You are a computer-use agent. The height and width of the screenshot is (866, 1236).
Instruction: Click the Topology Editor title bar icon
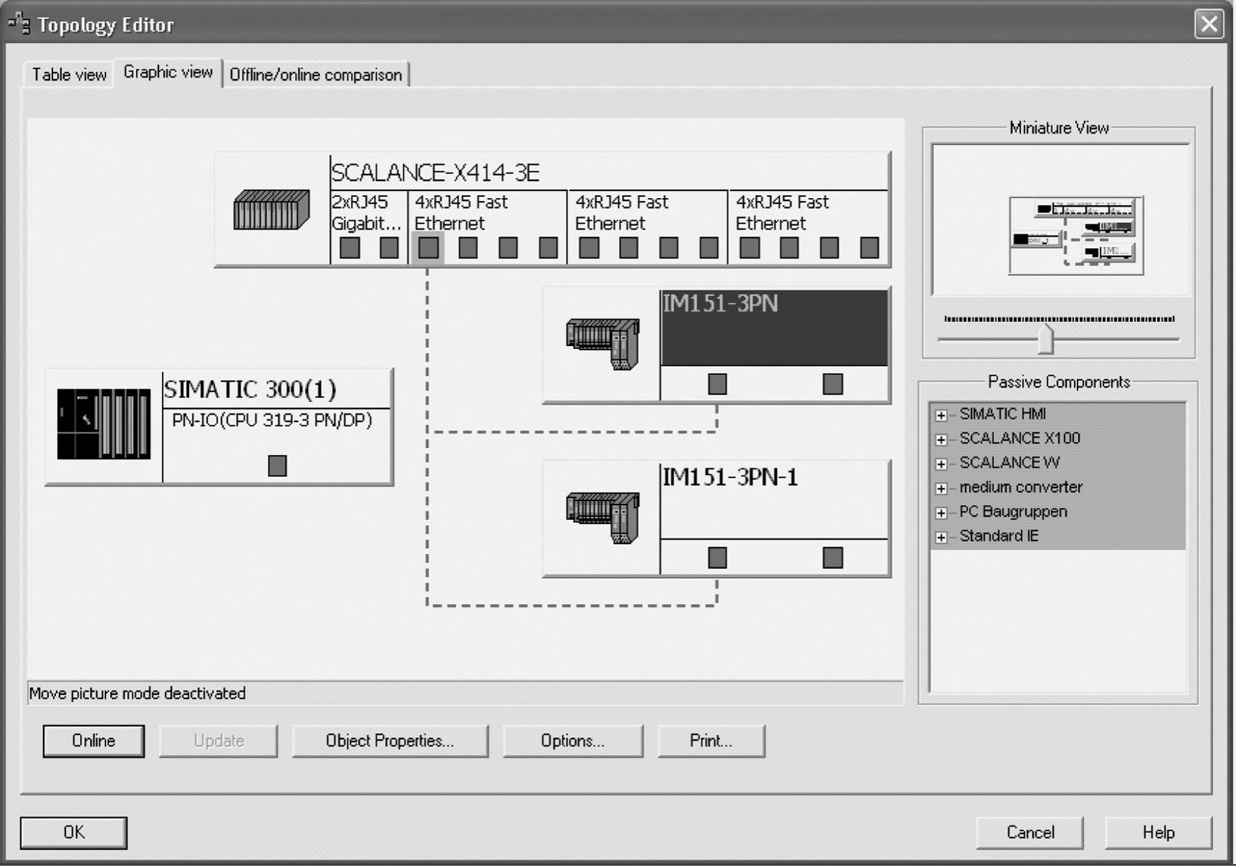tap(19, 24)
